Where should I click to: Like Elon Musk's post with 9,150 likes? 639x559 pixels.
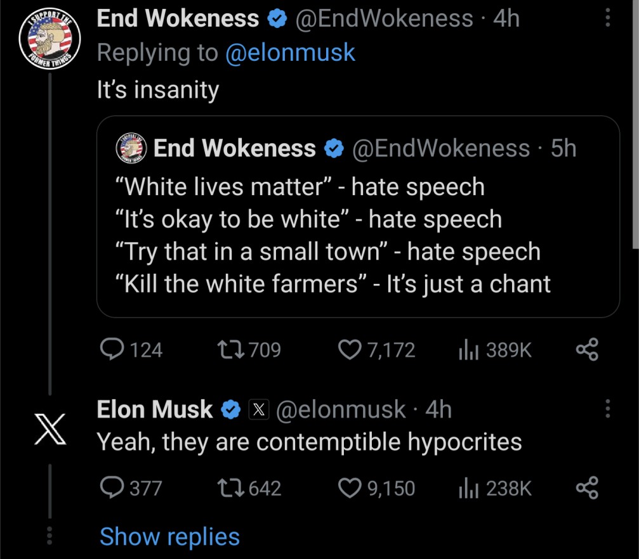[349, 487]
